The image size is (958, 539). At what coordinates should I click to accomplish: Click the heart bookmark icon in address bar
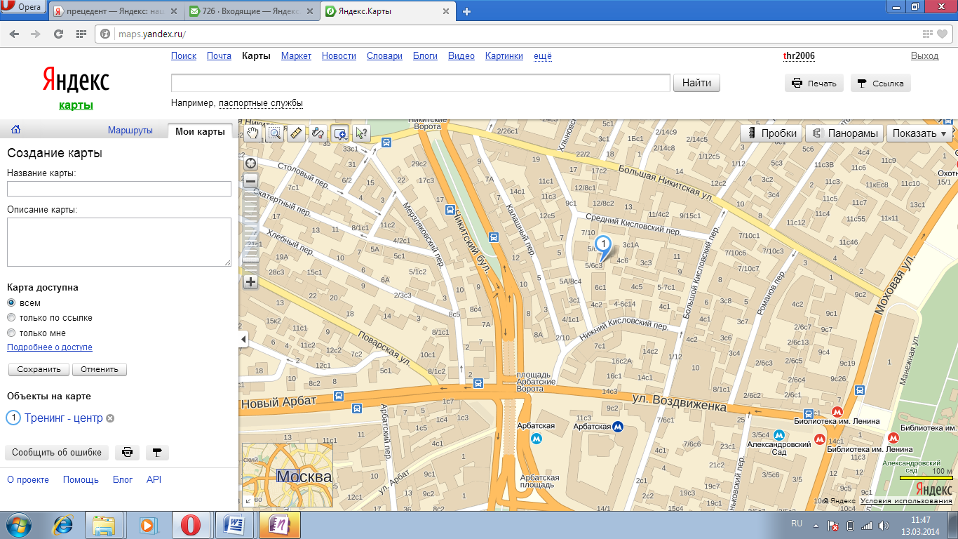pyautogui.click(x=943, y=34)
